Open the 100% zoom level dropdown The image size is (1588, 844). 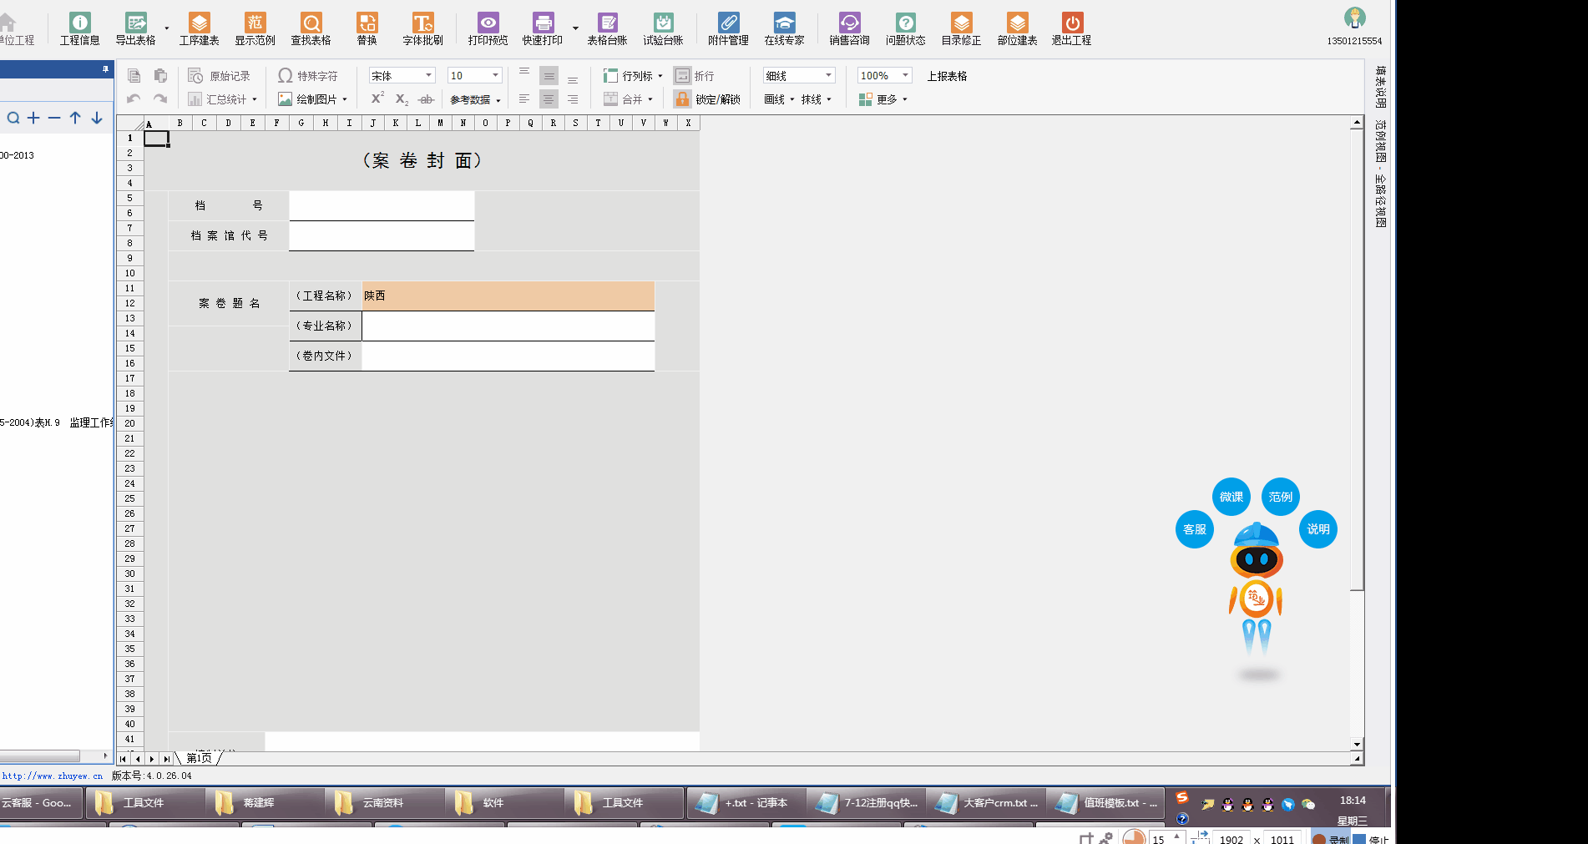click(905, 75)
